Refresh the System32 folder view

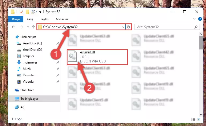(129, 27)
